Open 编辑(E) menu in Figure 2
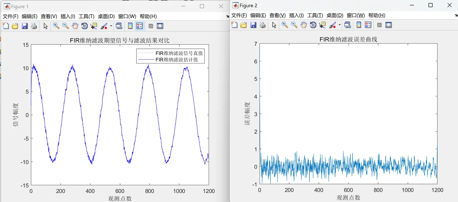The image size is (458, 202). (x=258, y=15)
